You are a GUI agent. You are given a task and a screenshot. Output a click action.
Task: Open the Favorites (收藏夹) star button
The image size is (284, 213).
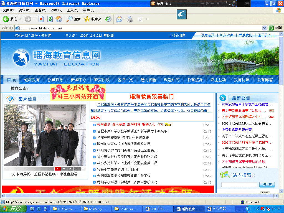(x=93, y=19)
